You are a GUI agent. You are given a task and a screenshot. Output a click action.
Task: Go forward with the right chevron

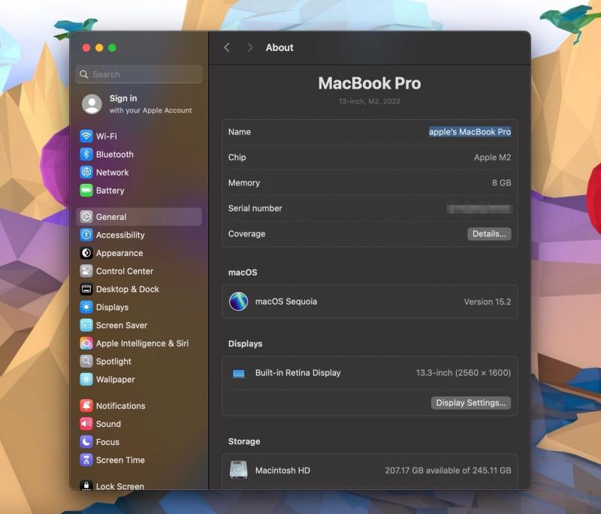click(x=249, y=47)
